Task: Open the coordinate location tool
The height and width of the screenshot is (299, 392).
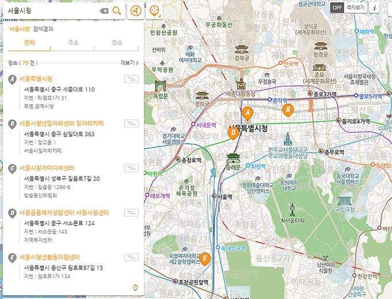Action: click(154, 11)
